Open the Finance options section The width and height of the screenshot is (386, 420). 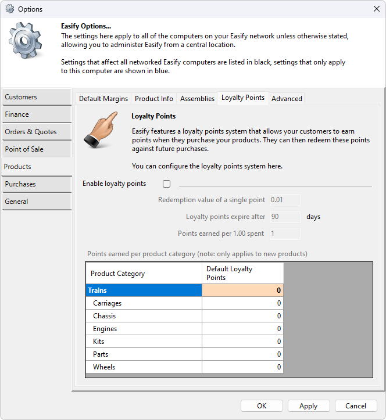(x=37, y=114)
